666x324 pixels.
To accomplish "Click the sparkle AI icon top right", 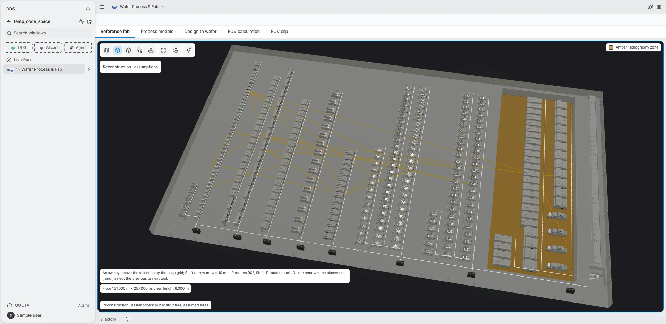I will 651,7.
